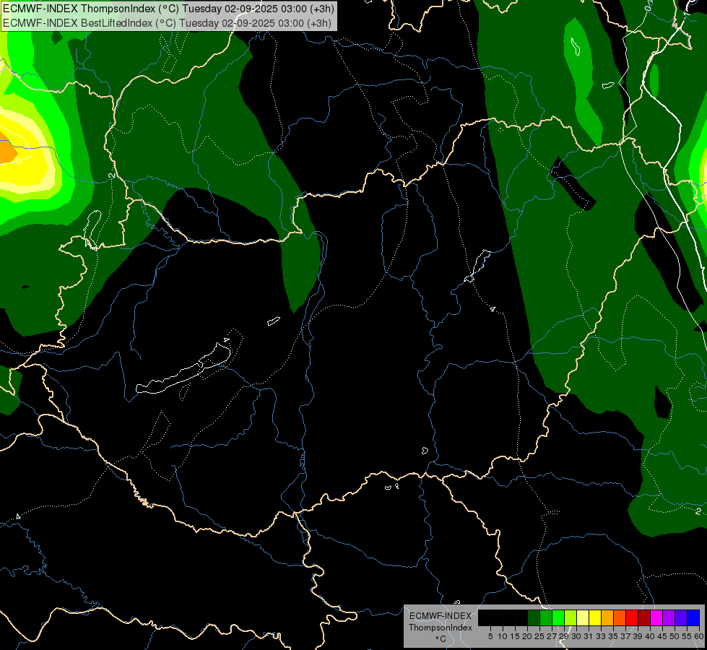Viewport: 707px width, 650px height.
Task: Click the dark green 20–25 legend swatch
Action: (534, 617)
